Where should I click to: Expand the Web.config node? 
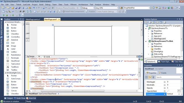click(149, 54)
